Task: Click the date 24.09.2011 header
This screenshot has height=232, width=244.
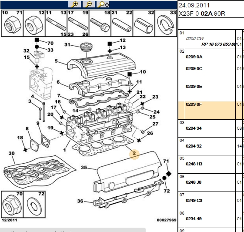Action: click(x=194, y=6)
